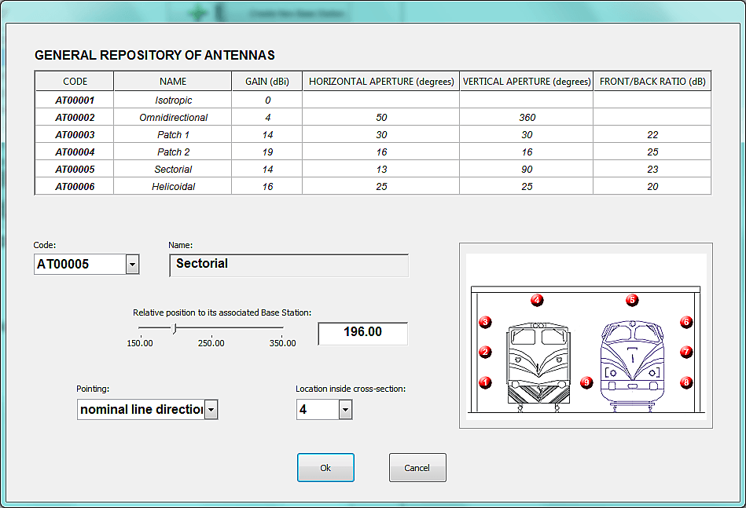Select position marker 6 on right wall
The image size is (746, 508).
[x=686, y=322]
